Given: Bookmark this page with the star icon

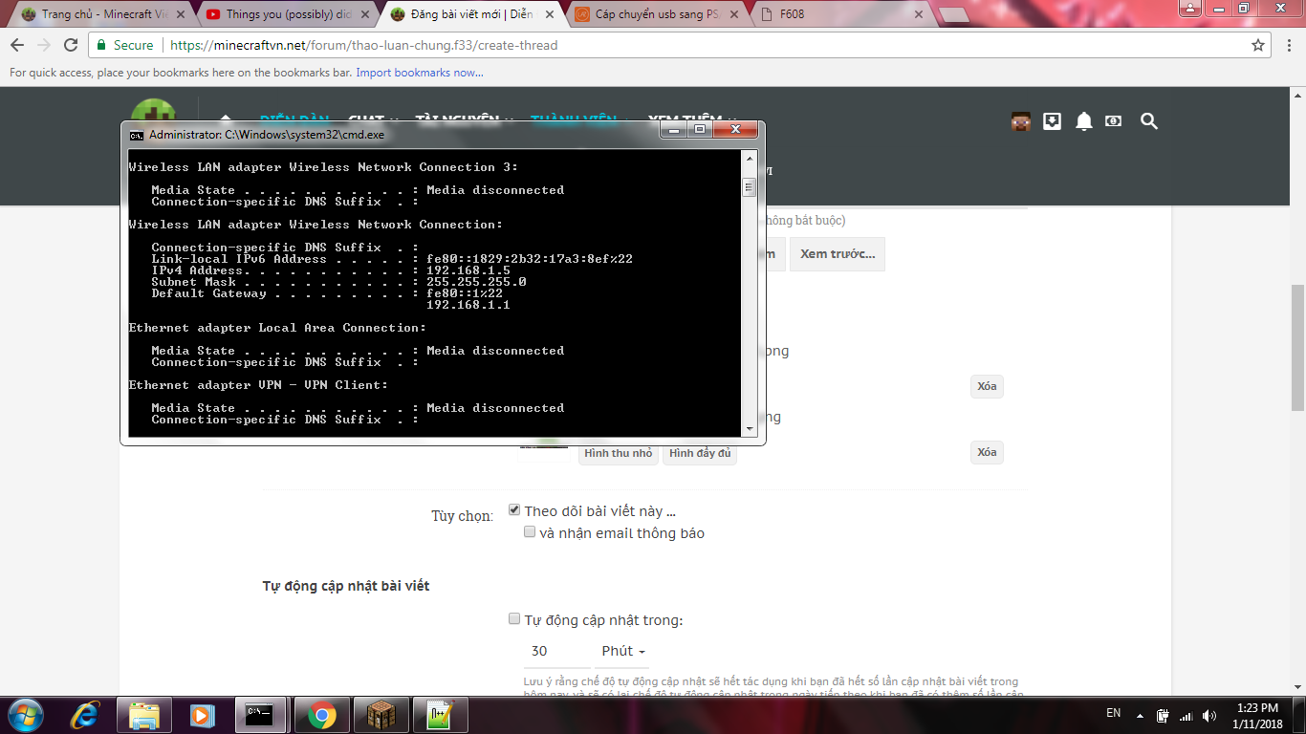Looking at the screenshot, I should [1258, 45].
